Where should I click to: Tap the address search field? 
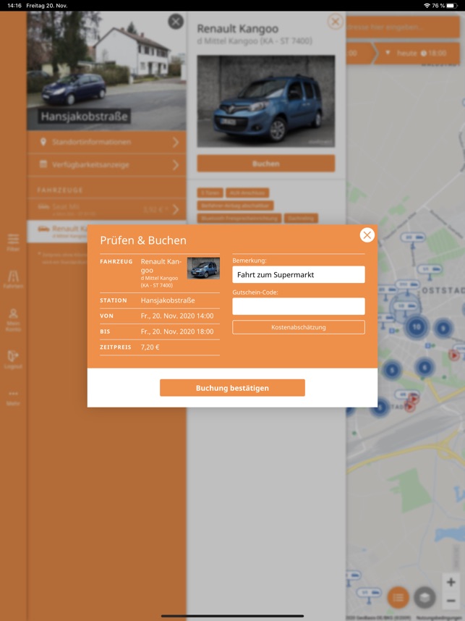[x=403, y=27]
